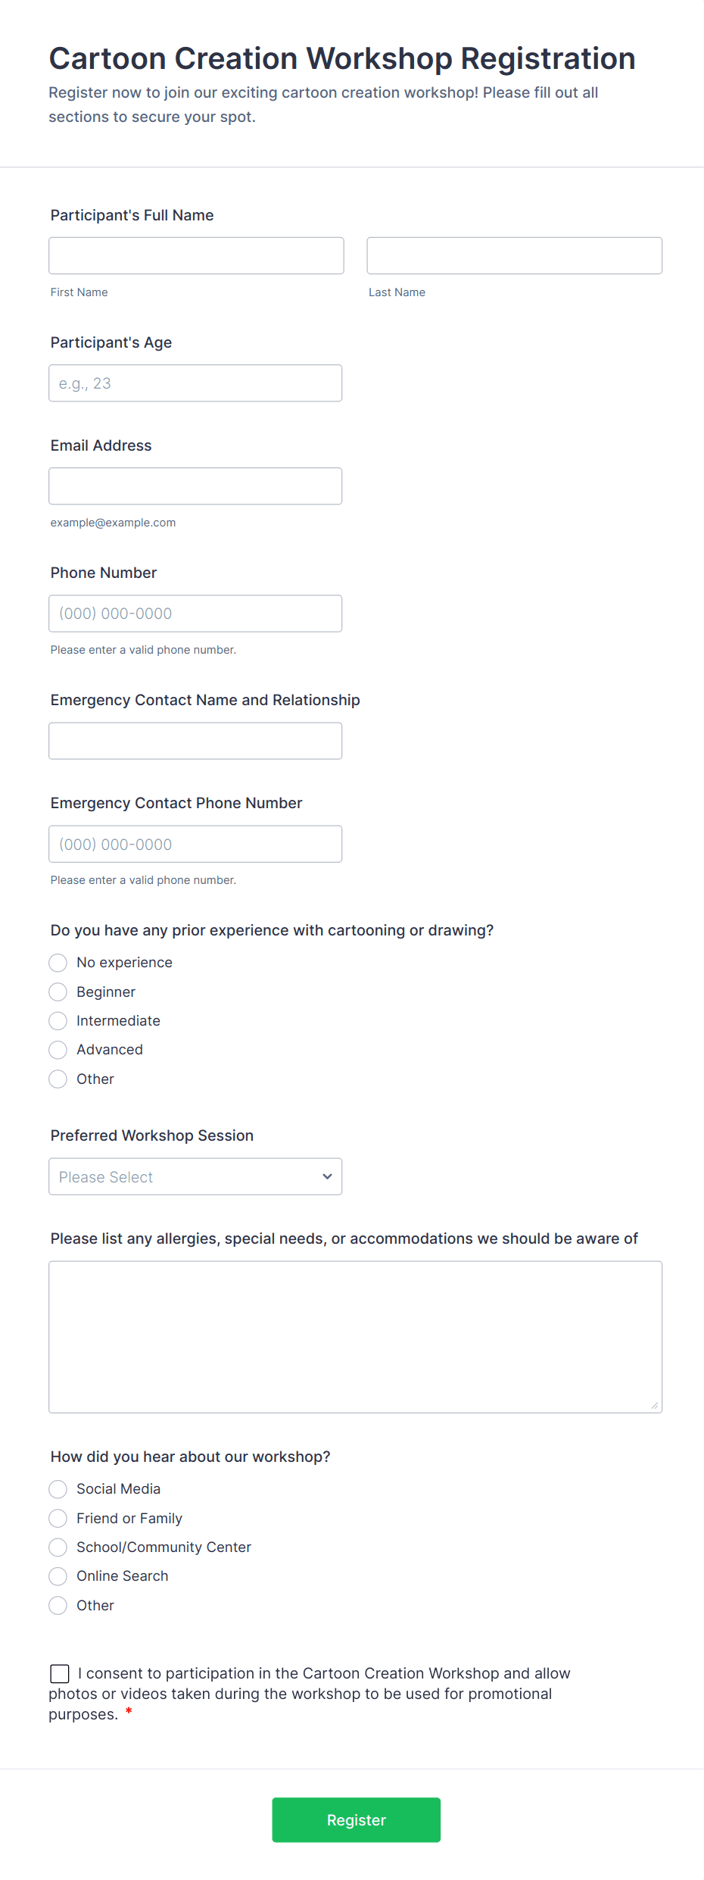Click the Phone Number field
The height and width of the screenshot is (1880, 704).
(x=195, y=613)
